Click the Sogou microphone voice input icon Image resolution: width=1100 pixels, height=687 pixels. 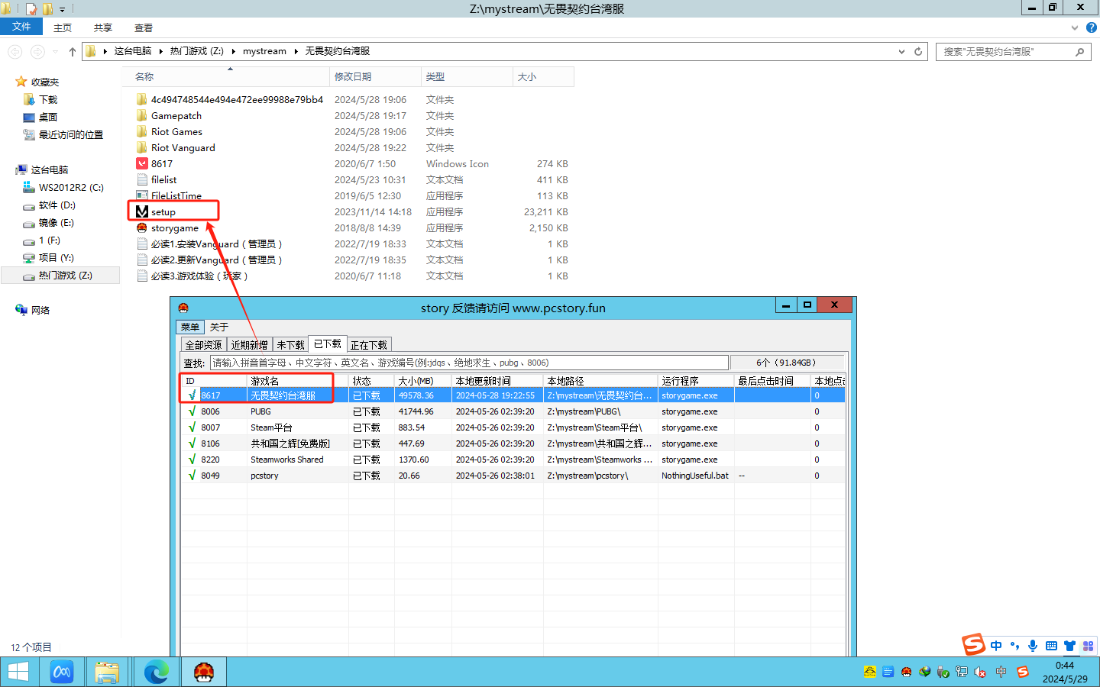tap(1033, 646)
